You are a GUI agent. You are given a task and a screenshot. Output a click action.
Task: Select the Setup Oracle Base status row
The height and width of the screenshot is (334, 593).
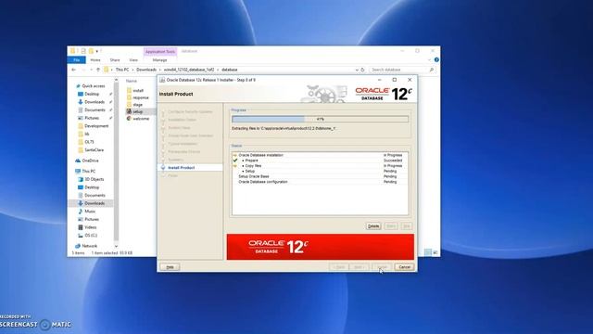point(320,176)
